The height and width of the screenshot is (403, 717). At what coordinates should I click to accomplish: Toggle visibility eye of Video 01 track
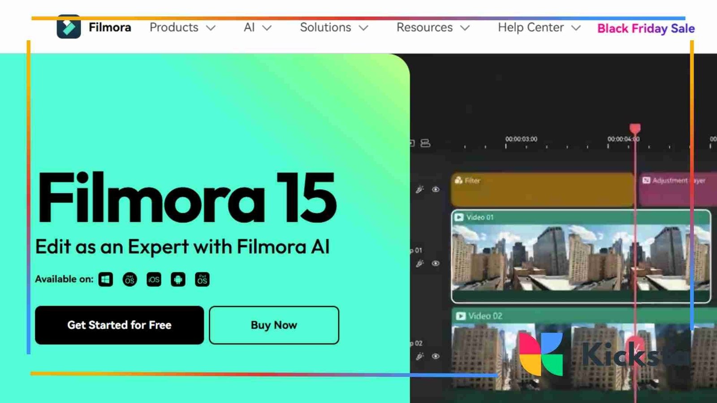(x=436, y=263)
